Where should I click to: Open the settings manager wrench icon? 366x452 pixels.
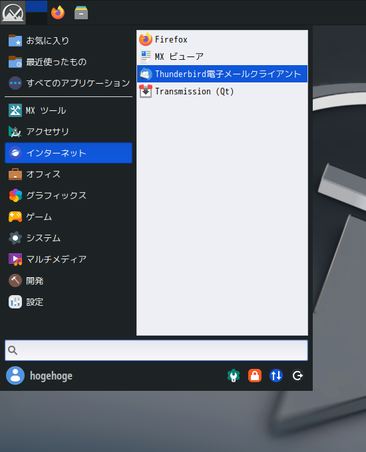(234, 376)
